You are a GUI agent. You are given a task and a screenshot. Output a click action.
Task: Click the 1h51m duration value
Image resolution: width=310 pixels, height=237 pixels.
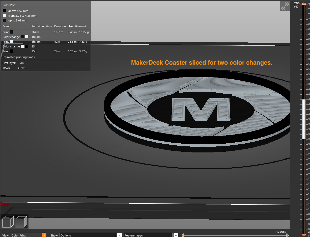(x=58, y=32)
